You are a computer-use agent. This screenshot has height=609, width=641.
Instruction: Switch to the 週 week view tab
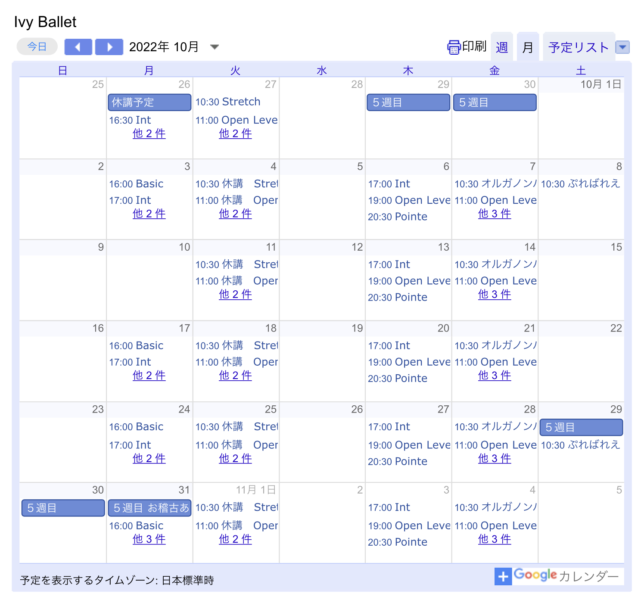tap(502, 47)
